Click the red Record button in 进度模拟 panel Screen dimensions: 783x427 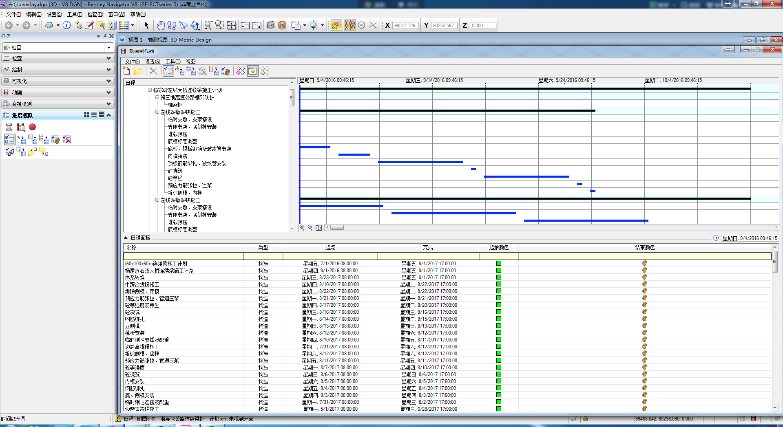tap(32, 127)
